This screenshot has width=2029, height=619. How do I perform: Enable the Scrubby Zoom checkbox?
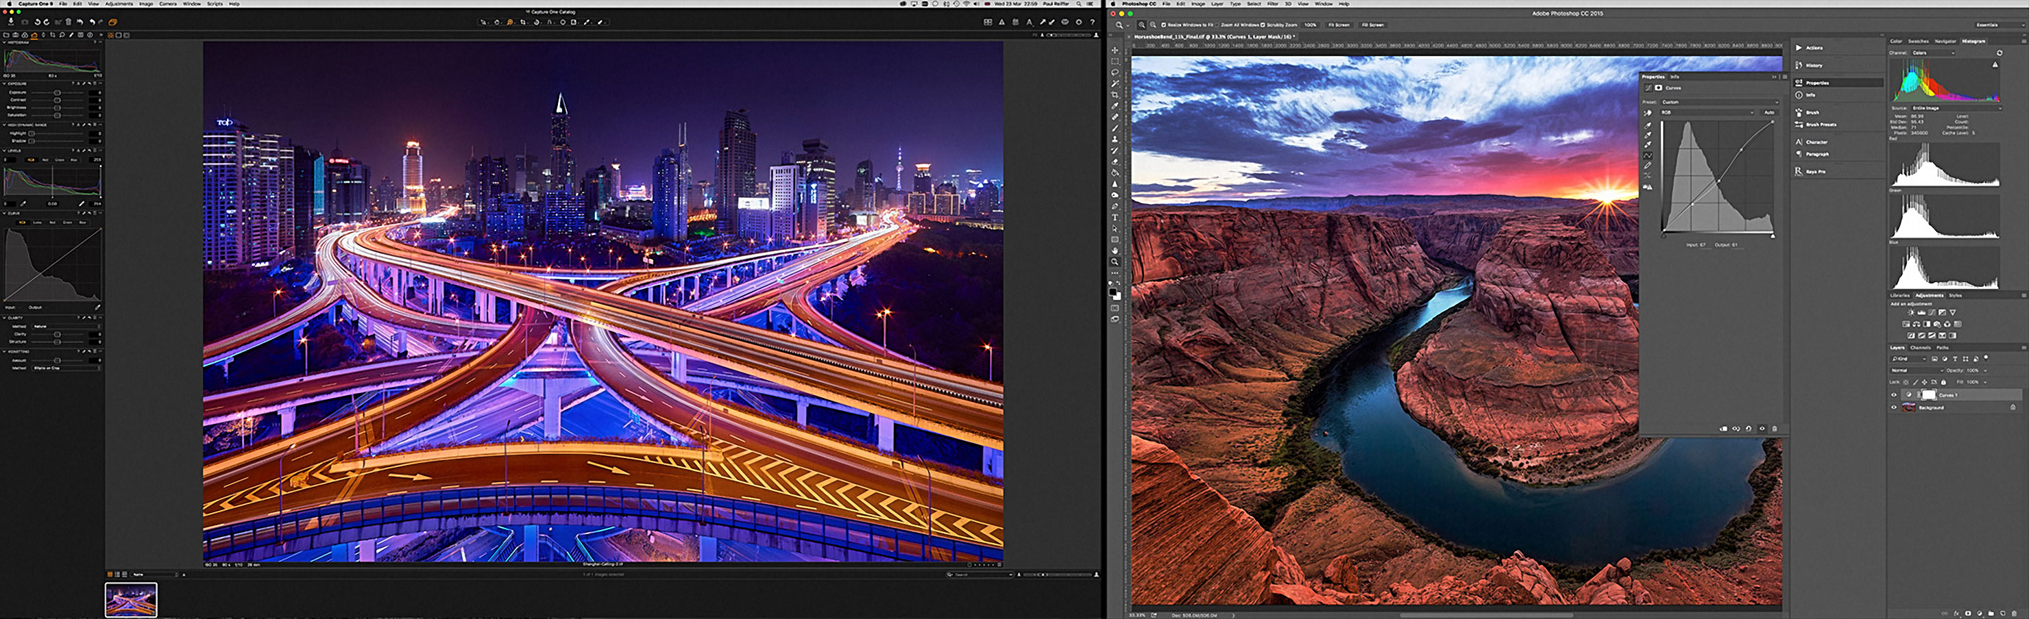pyautogui.click(x=1263, y=25)
